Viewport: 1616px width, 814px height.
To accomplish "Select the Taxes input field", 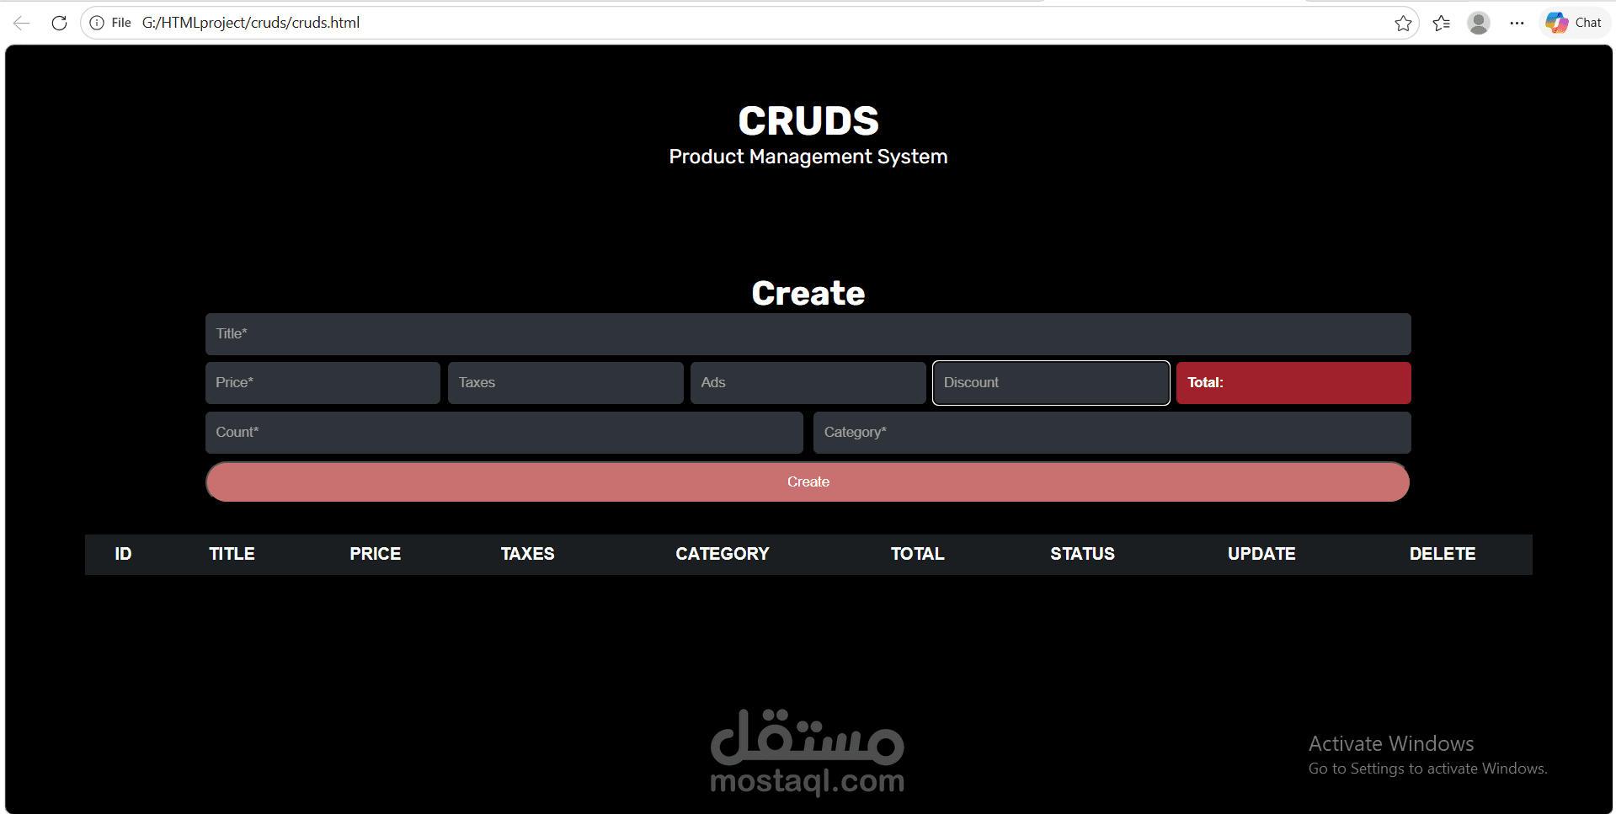I will coord(565,382).
